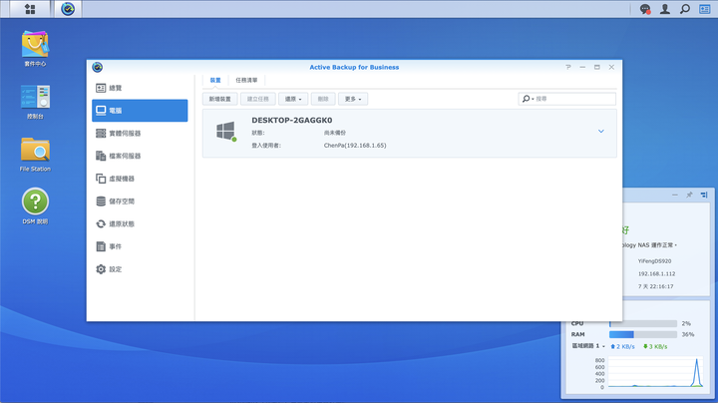
Task: Open the 還原 restore dropdown
Action: pyautogui.click(x=293, y=99)
